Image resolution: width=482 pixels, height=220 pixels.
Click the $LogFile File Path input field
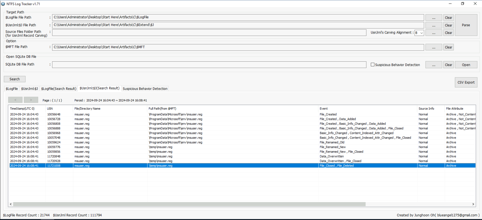point(238,17)
